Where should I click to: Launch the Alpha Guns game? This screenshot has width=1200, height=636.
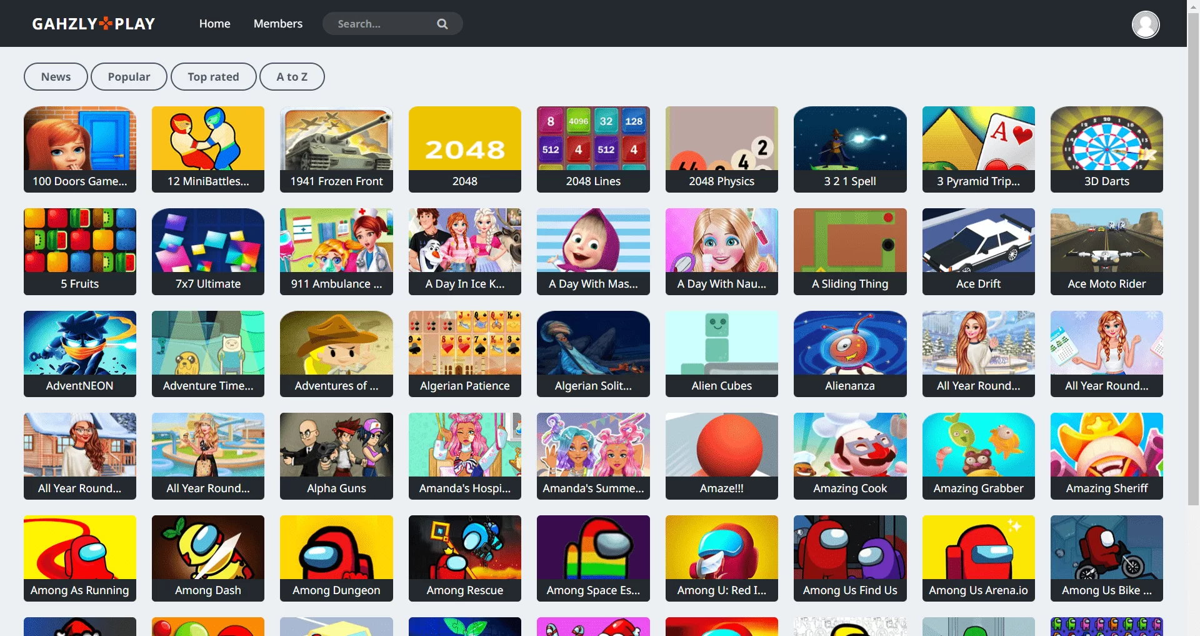pyautogui.click(x=336, y=456)
